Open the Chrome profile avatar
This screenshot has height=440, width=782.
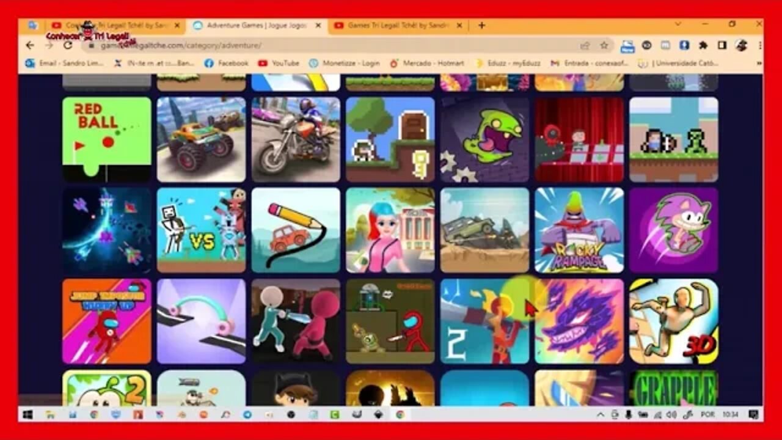point(741,45)
